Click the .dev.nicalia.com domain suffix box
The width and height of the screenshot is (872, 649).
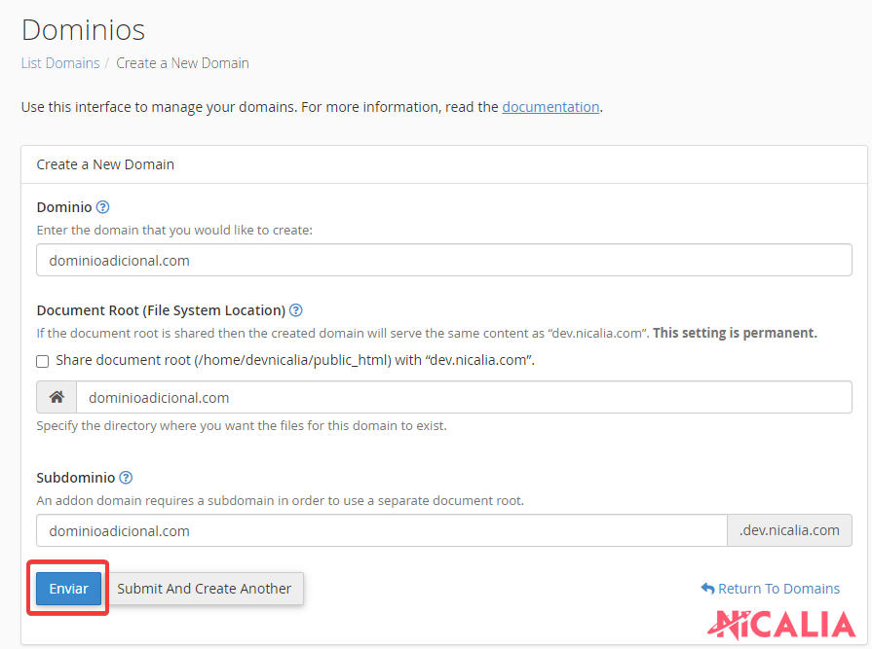[x=789, y=530]
